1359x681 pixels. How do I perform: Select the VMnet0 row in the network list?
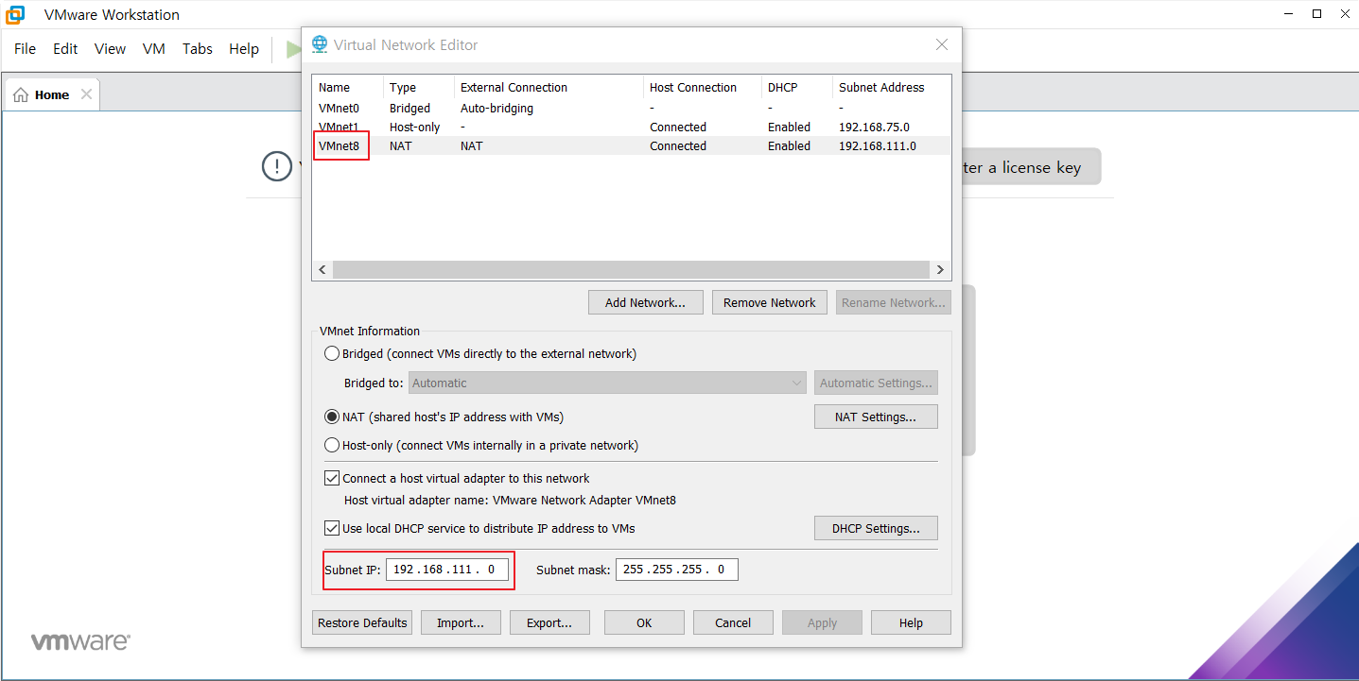(x=631, y=109)
